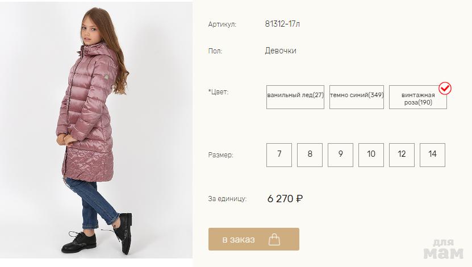Click the 6 270 ₽ price
472x267 pixels.
pos(285,199)
